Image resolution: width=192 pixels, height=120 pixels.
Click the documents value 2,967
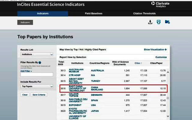pos(127,81)
